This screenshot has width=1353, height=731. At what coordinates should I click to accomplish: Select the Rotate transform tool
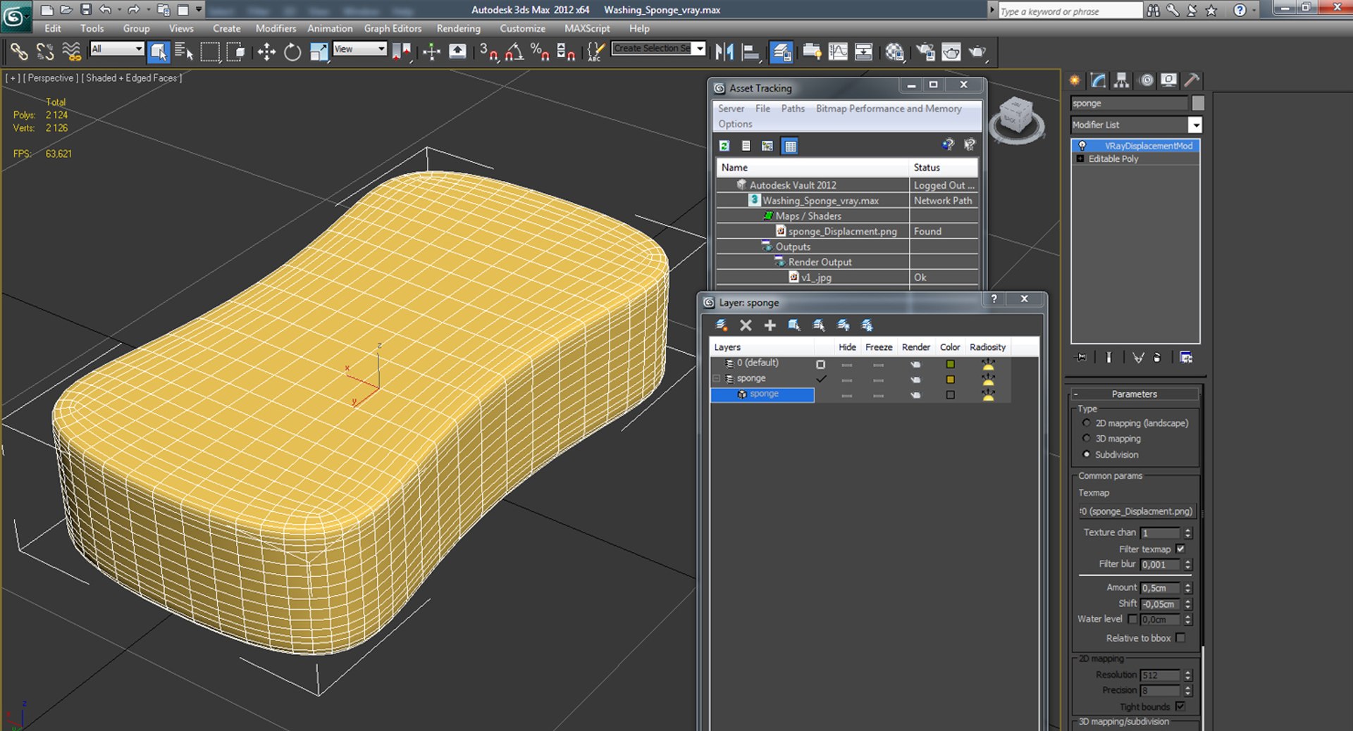292,52
